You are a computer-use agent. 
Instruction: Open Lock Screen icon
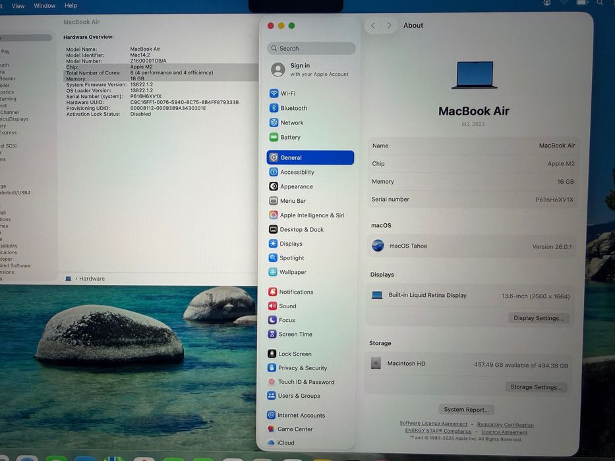pyautogui.click(x=272, y=354)
